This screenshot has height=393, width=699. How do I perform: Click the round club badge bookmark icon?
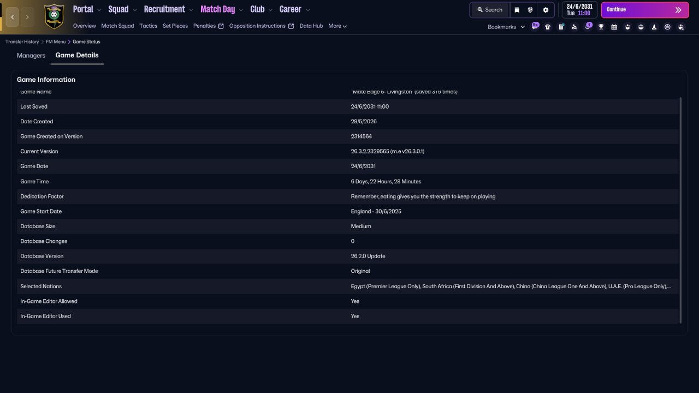667,27
